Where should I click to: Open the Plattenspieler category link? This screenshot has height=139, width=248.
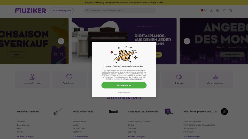click(79, 121)
